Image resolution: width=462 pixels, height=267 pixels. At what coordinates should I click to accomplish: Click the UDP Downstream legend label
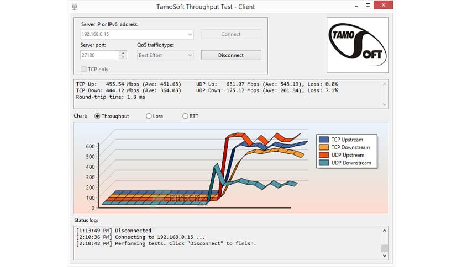(351, 163)
